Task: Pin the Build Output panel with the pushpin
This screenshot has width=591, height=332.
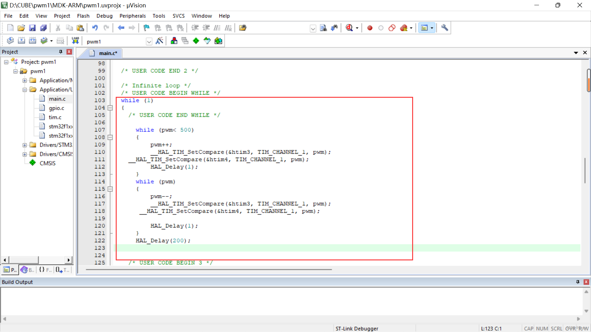Action: pos(578,282)
